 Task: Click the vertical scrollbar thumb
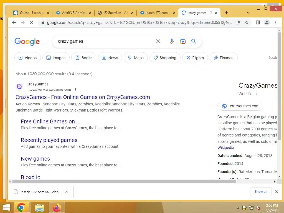280,86
